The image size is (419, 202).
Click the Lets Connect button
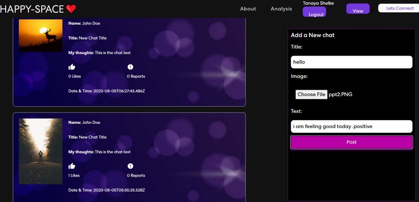coord(399,8)
